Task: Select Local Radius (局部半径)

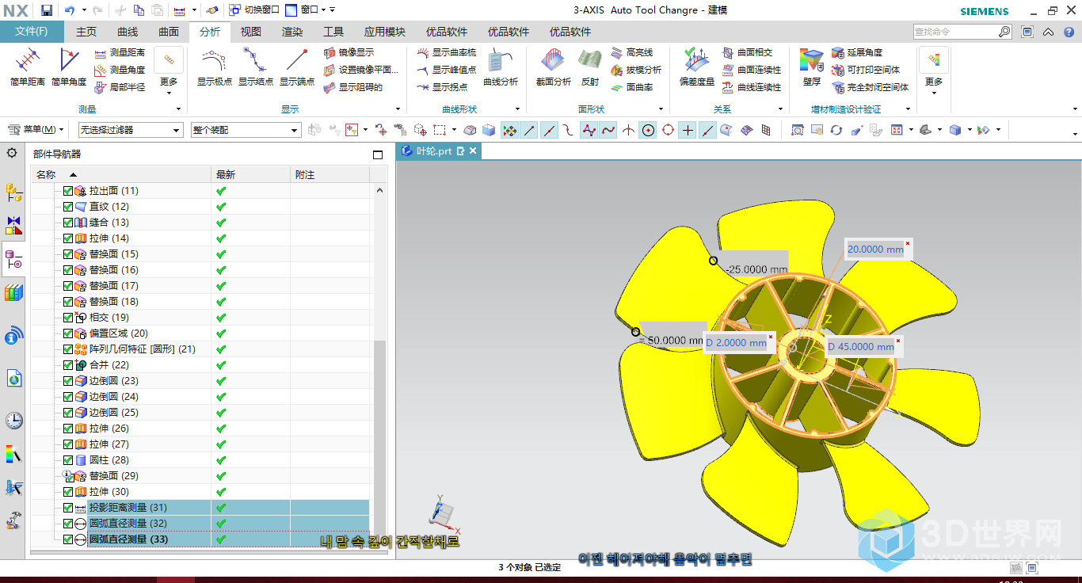Action: 120,87
